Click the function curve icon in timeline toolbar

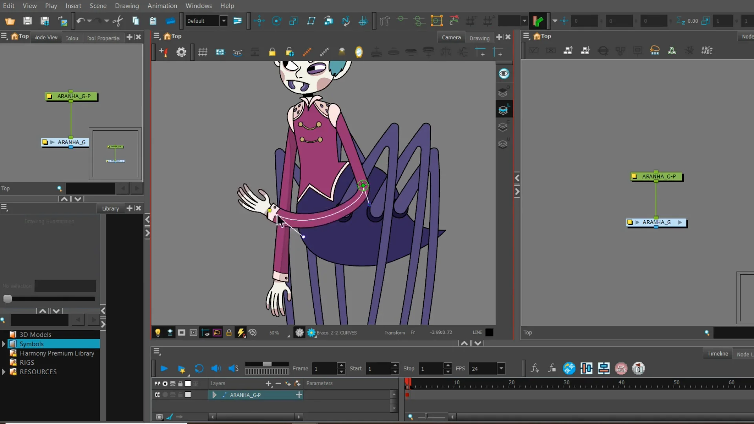point(534,368)
